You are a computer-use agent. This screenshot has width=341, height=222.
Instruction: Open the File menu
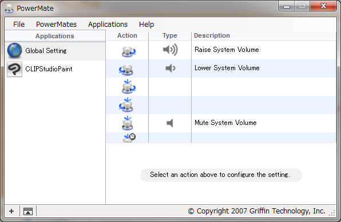tap(19, 25)
